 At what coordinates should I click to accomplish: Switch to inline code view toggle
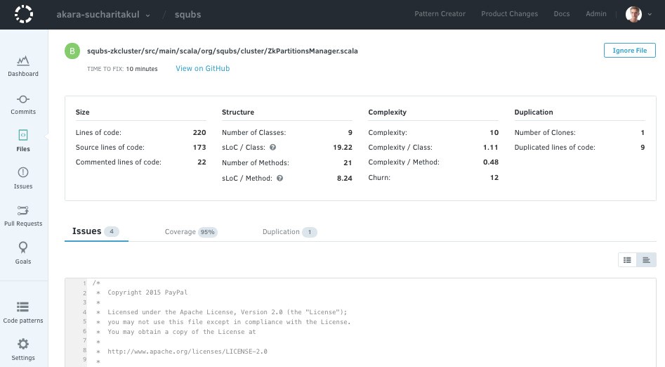pyautogui.click(x=646, y=260)
